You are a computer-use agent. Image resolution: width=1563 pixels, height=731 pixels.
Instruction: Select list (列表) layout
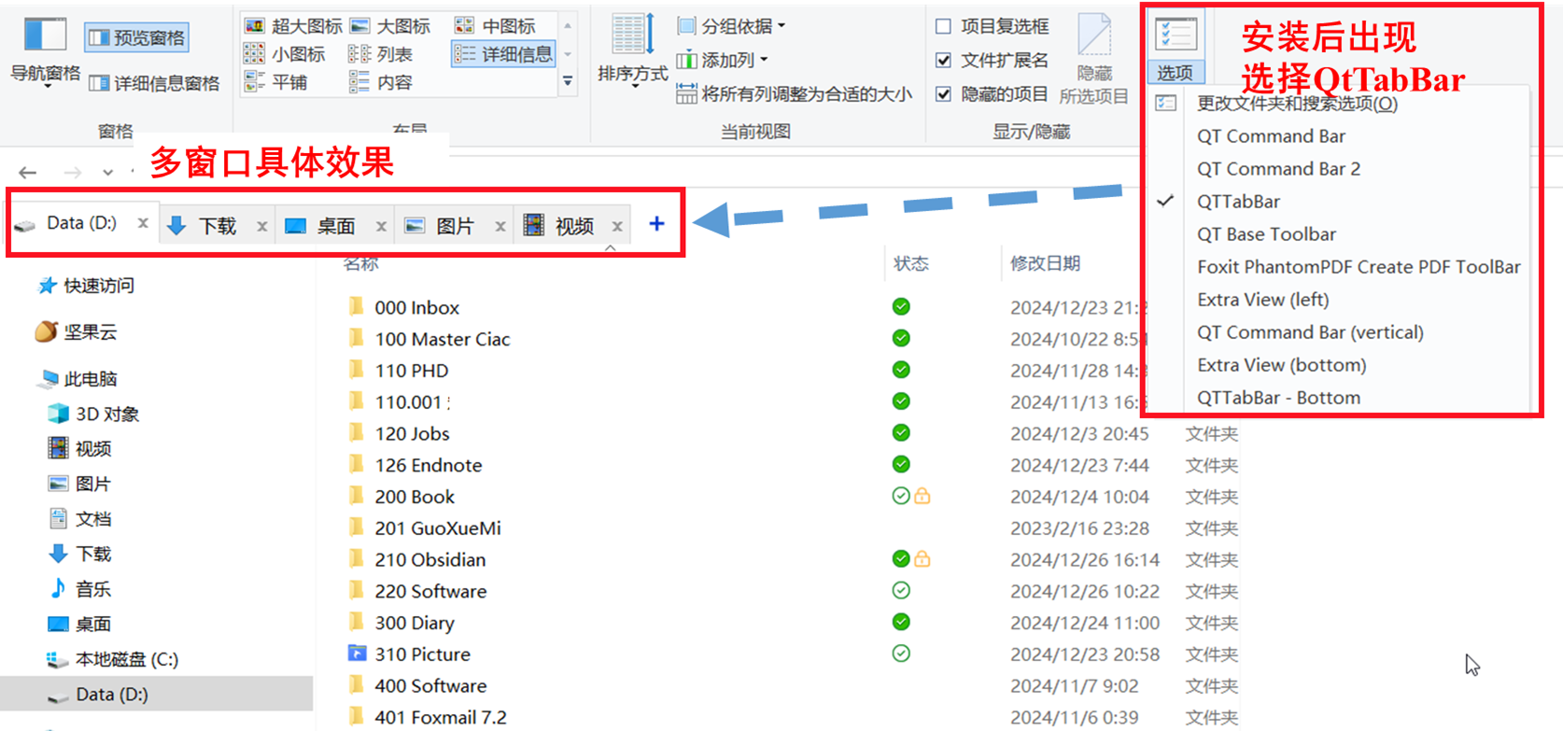point(381,54)
